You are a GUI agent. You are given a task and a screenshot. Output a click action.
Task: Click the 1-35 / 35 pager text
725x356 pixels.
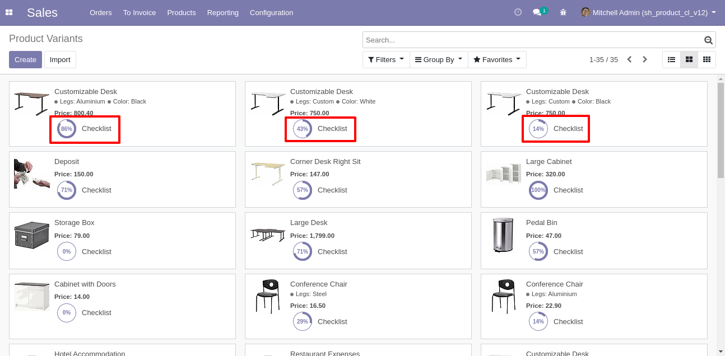pos(603,59)
